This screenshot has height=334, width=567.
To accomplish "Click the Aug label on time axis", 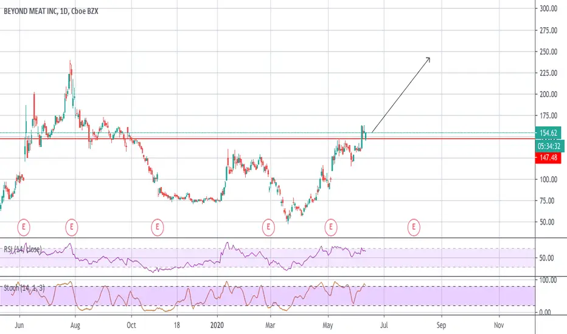I will tap(75, 325).
